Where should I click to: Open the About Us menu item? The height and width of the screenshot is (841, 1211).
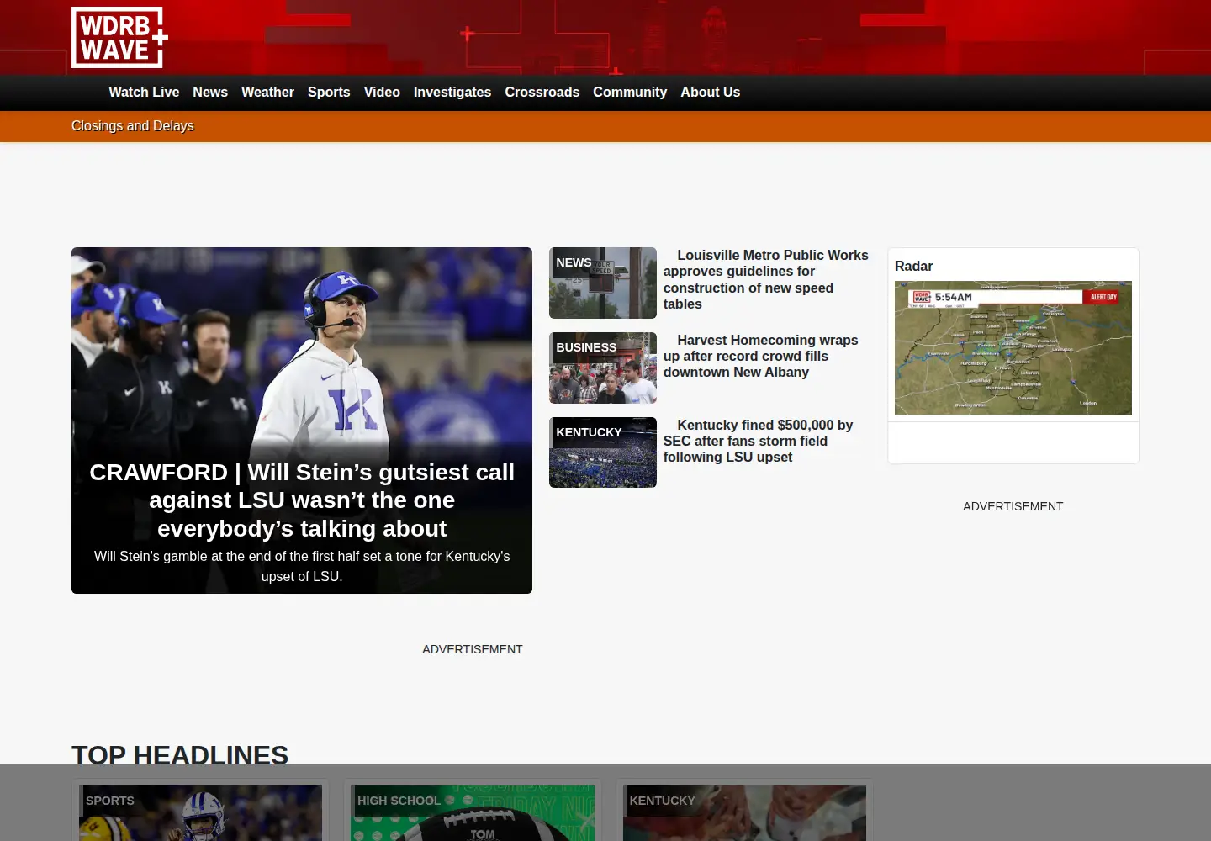point(711,93)
